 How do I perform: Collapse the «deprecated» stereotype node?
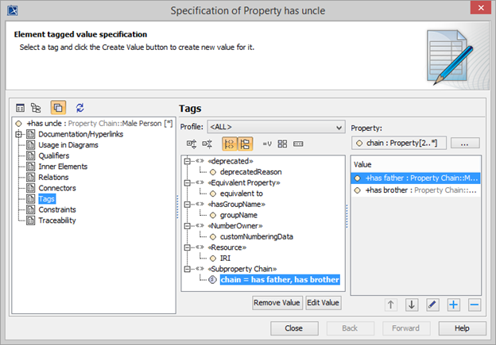tap(188, 160)
